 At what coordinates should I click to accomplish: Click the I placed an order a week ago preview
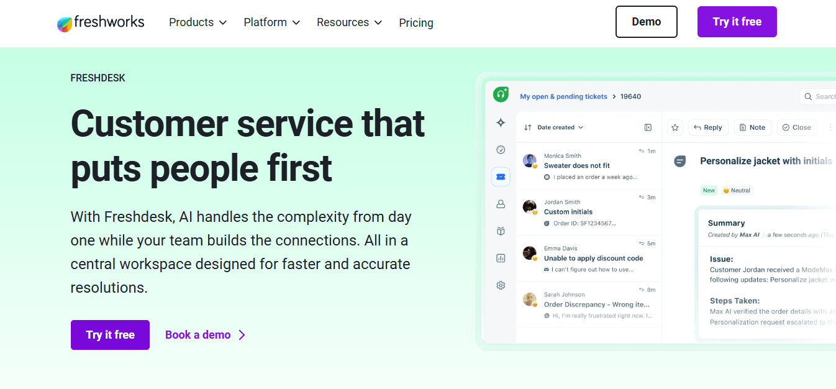(596, 177)
